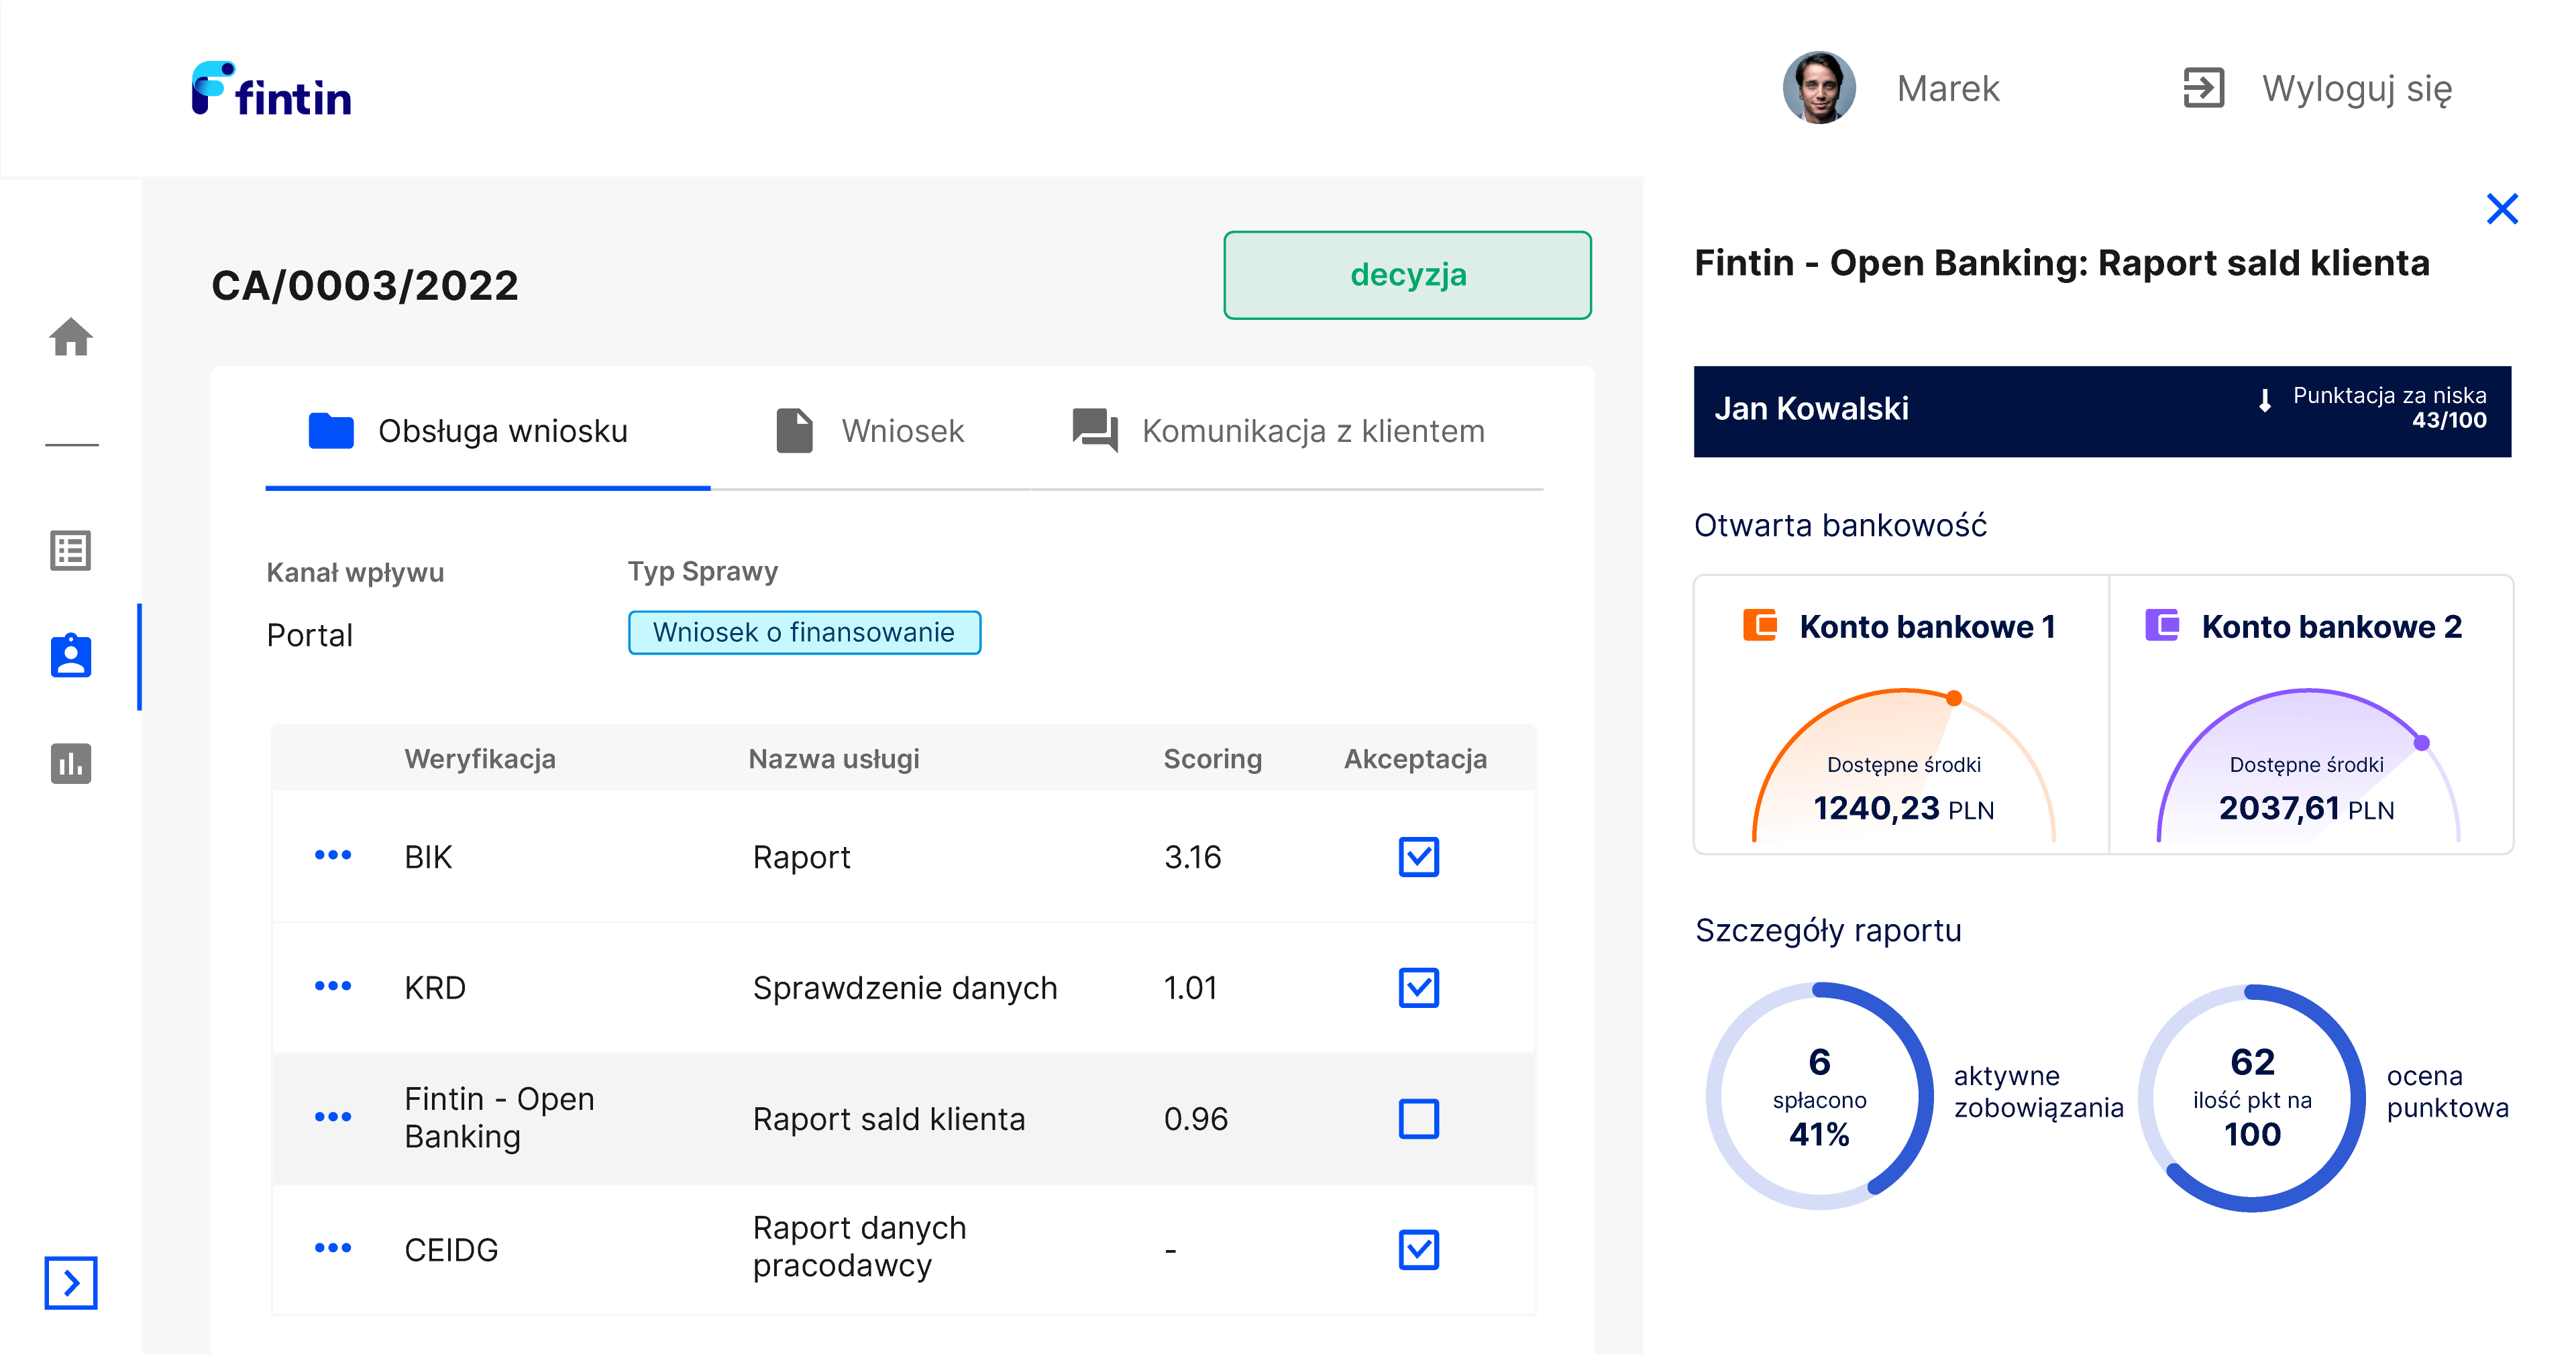Image resolution: width=2576 pixels, height=1354 pixels.
Task: Open Marek's profile avatar
Action: [x=1818, y=88]
